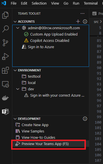Open Source Control view icon
The image size is (103, 164).
click(x=5, y=43)
